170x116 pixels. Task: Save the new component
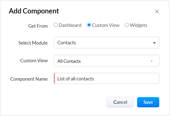[148, 102]
